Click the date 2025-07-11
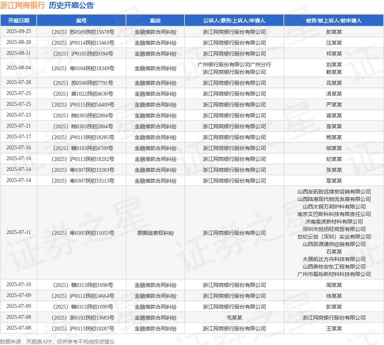The image size is (384, 345). tap(19, 232)
